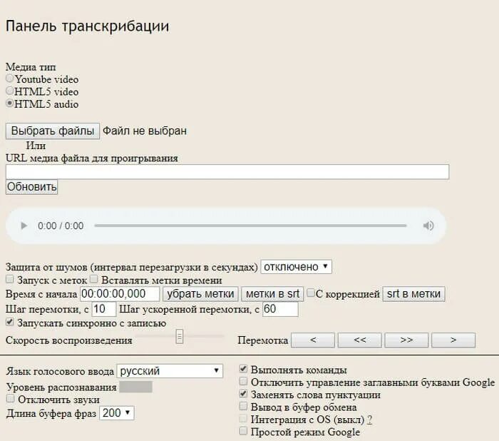Viewport: 499px width, 441px height.
Task: Check Отключить управление заглавными буквами Google
Action: pos(243,381)
